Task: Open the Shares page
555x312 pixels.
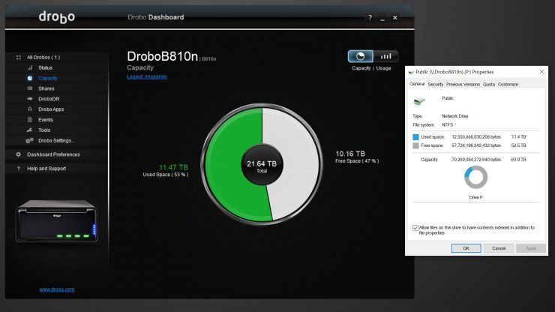Action: pos(46,88)
